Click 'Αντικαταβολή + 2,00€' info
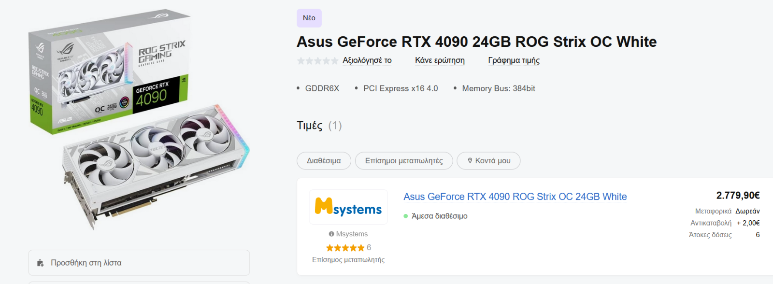Viewport: 773px width, 284px height. tap(725, 223)
